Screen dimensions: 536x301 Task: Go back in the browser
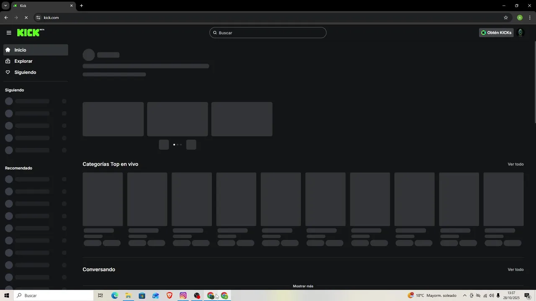tap(6, 18)
